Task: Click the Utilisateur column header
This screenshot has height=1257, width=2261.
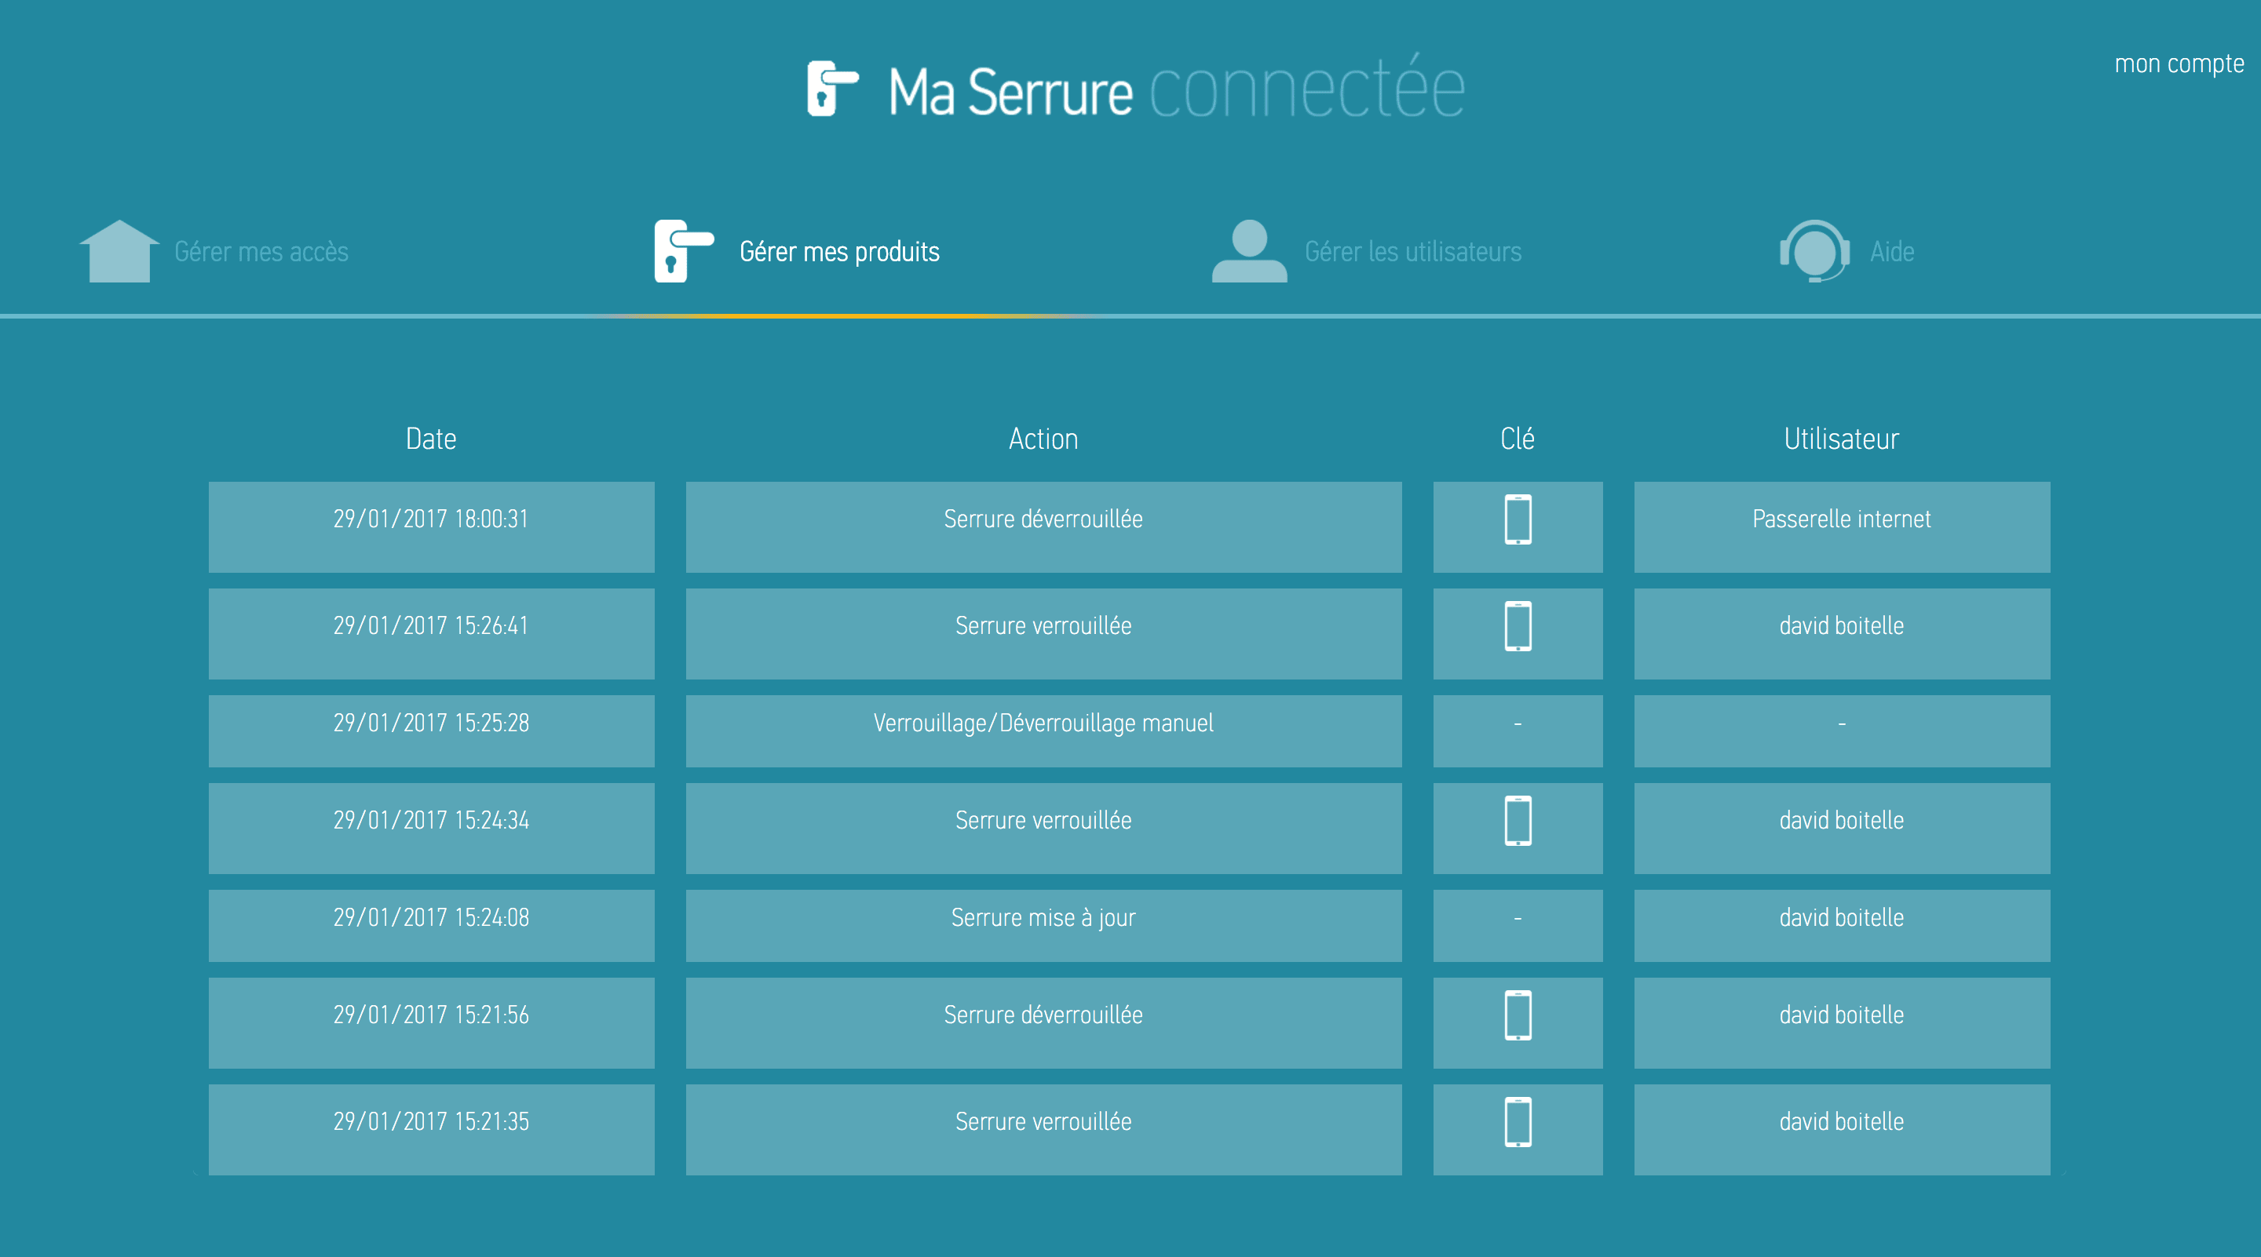Action: click(x=1842, y=439)
